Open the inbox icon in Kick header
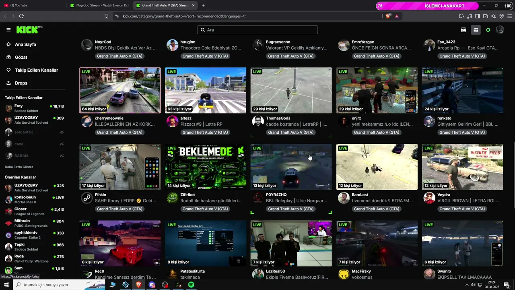The image size is (515, 290). [x=476, y=30]
